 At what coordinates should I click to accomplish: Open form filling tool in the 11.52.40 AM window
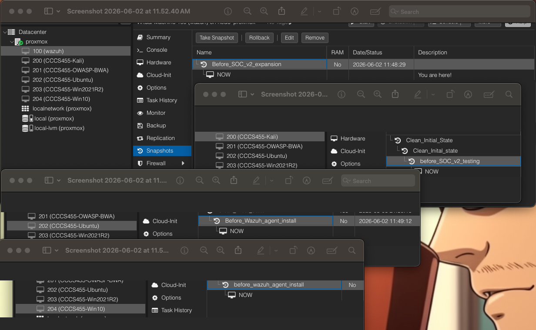[375, 11]
